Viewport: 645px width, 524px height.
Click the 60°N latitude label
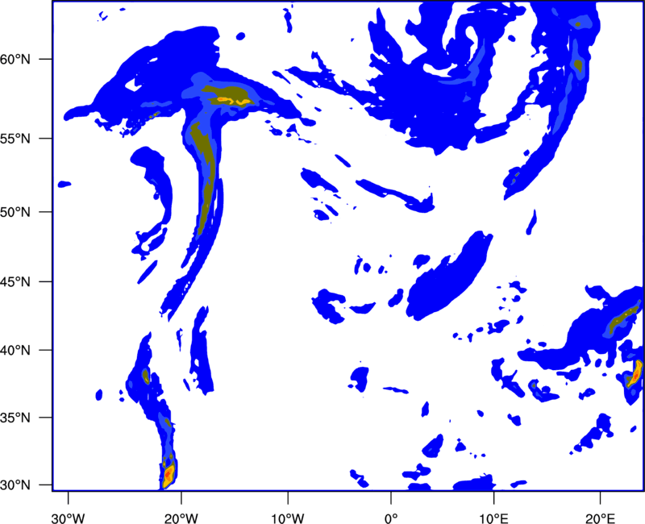15,59
